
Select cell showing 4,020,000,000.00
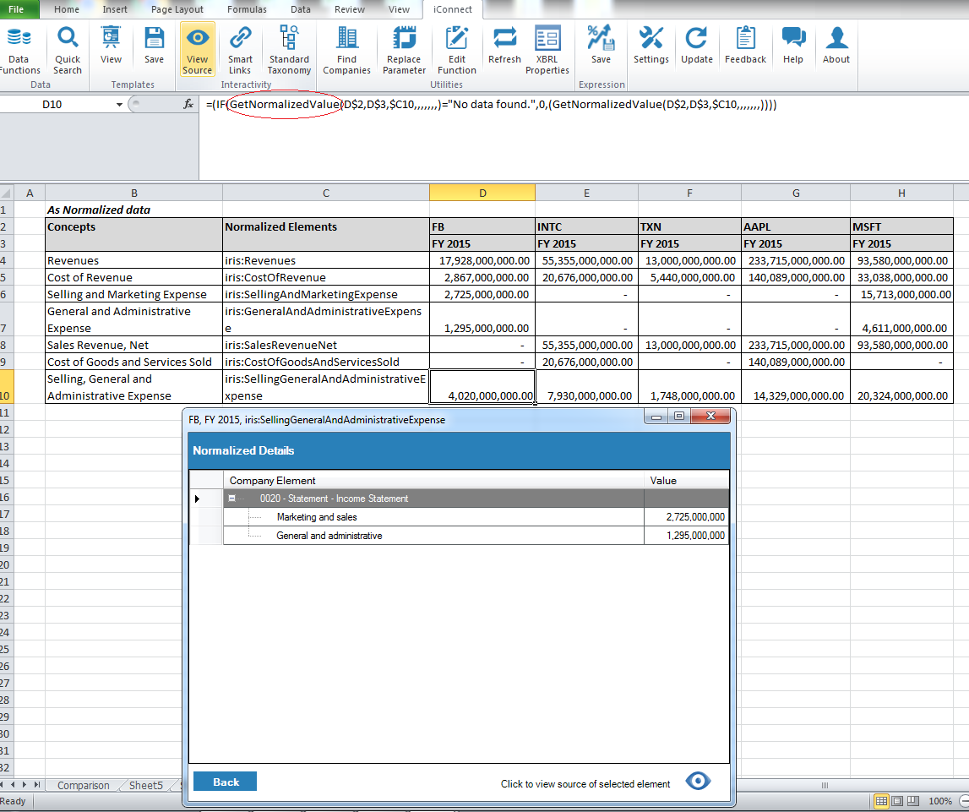coord(482,387)
